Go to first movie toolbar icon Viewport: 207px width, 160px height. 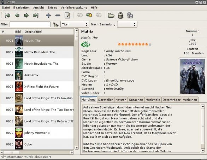click(x=8, y=15)
